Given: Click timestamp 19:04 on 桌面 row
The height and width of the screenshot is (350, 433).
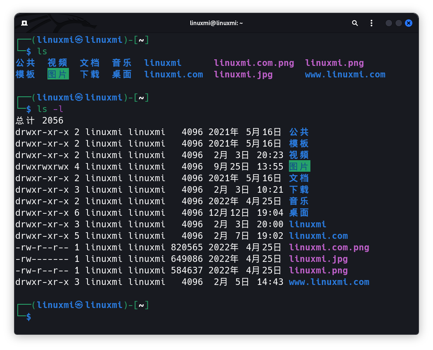Looking at the screenshot, I should (x=270, y=213).
